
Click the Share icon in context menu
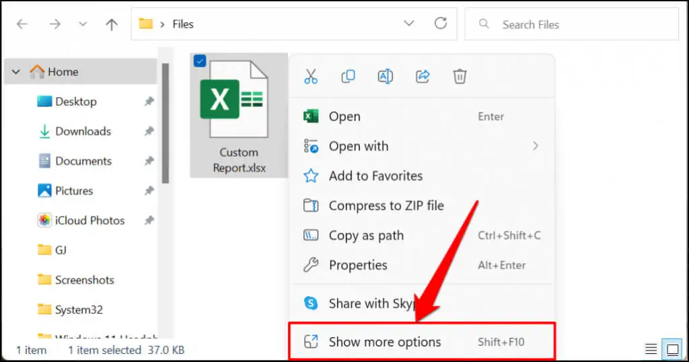click(423, 77)
